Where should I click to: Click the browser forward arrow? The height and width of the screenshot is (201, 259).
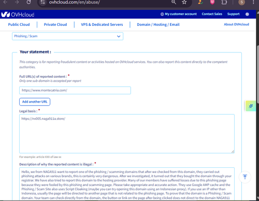17,2
